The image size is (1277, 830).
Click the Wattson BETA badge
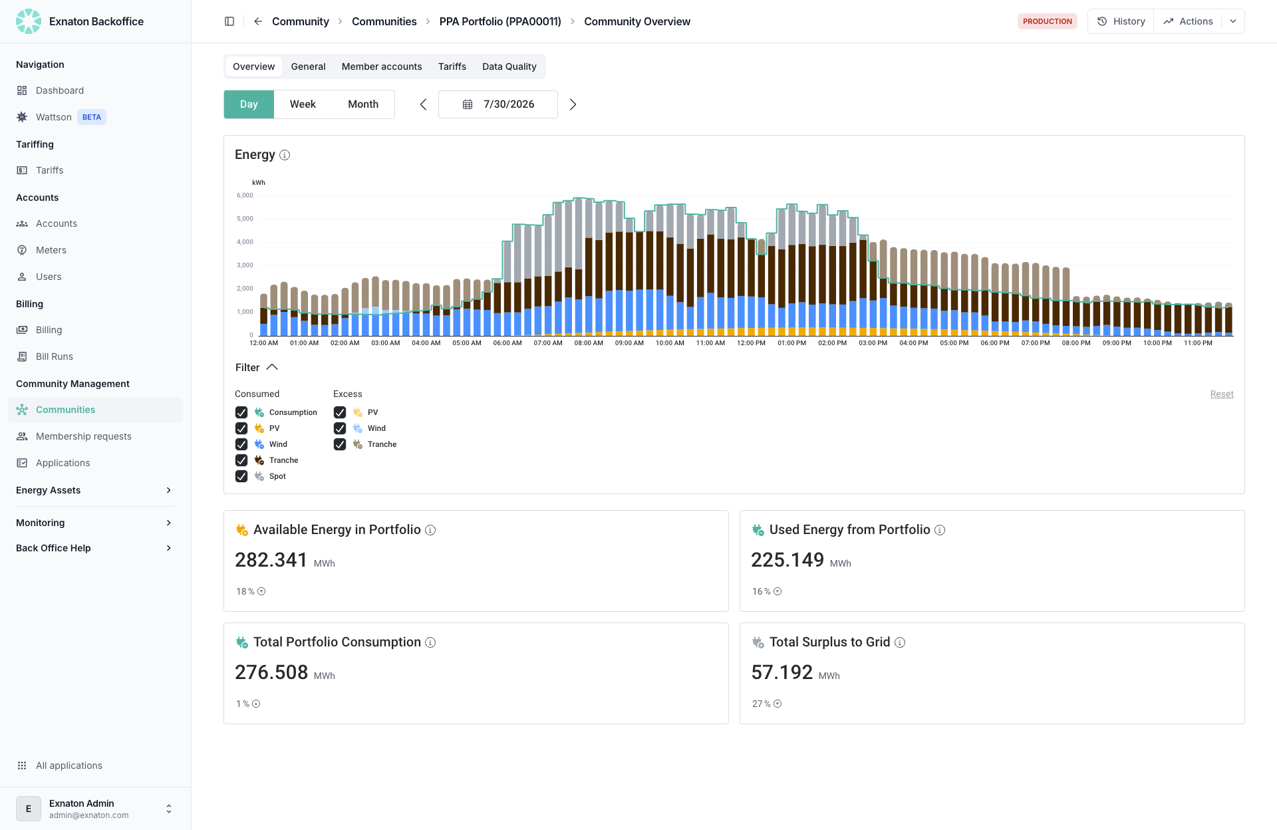click(92, 117)
